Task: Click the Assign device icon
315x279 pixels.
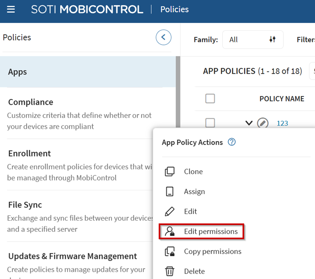Action: pos(170,192)
